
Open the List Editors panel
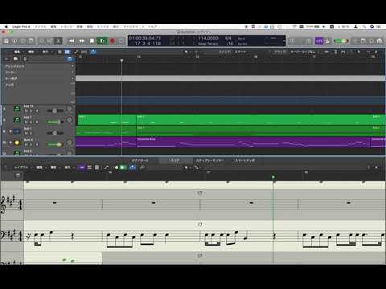[355, 41]
